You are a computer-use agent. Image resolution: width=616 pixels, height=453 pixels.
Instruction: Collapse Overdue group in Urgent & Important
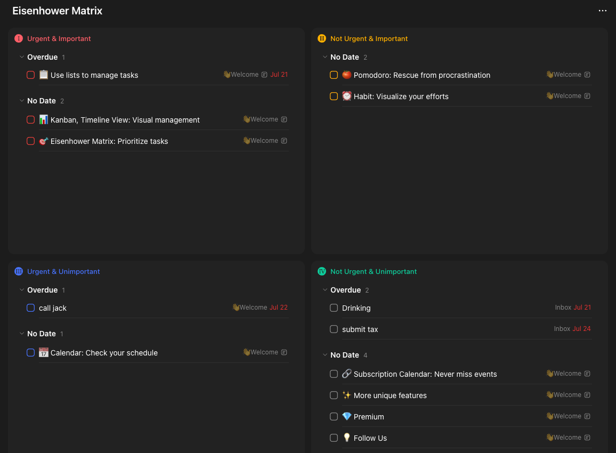[x=22, y=57]
